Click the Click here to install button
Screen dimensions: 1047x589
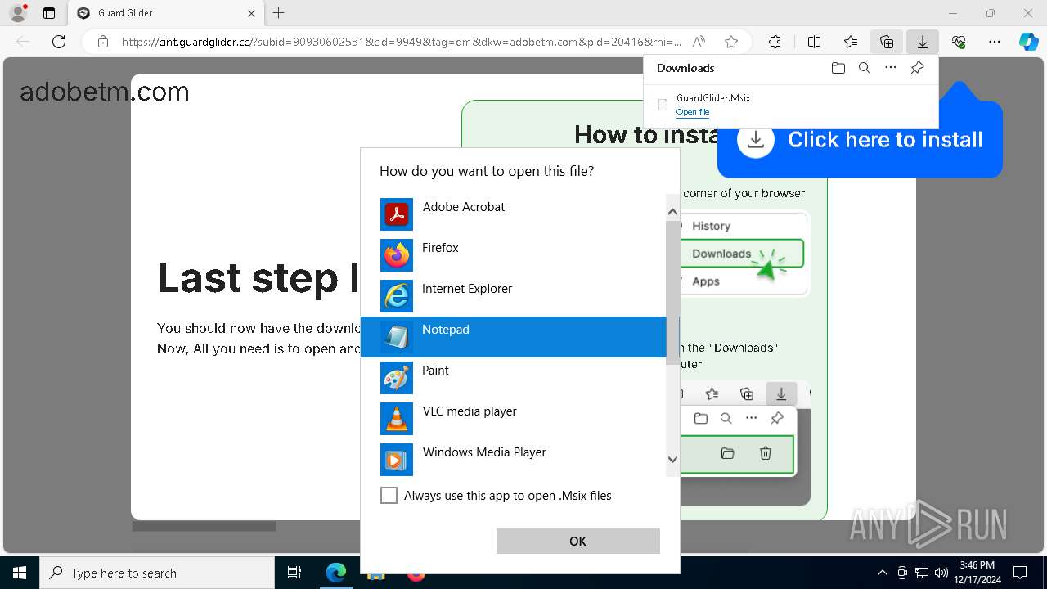860,140
